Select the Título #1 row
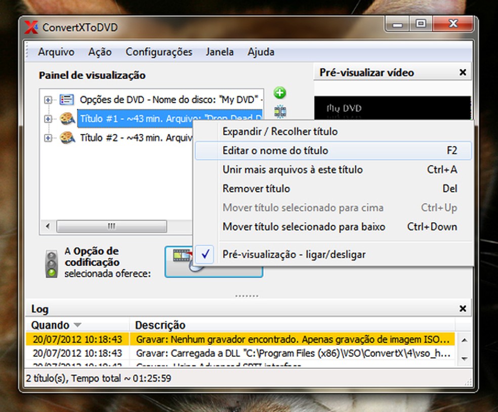The image size is (498, 412). coord(170,119)
